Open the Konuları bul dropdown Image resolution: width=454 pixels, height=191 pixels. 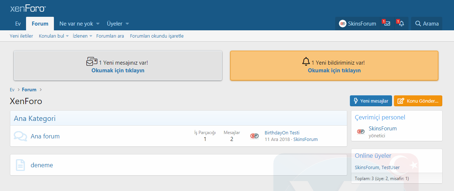(67, 36)
